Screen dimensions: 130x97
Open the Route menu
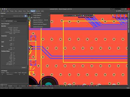pos(28,11)
